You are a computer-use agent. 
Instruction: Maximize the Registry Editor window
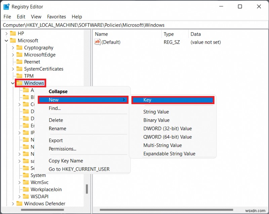click(240, 6)
